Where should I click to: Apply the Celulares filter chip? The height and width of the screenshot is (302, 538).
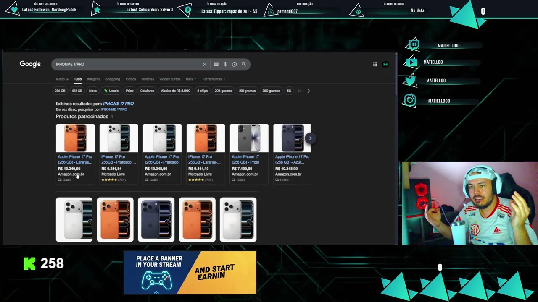(x=147, y=91)
